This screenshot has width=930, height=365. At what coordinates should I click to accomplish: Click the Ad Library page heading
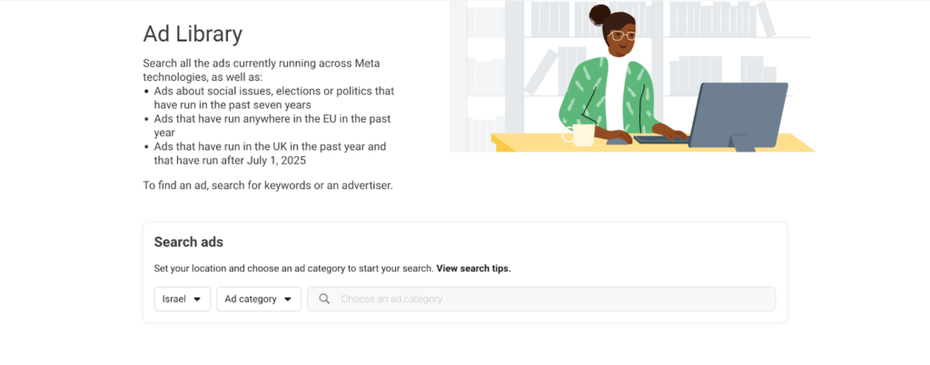click(193, 35)
